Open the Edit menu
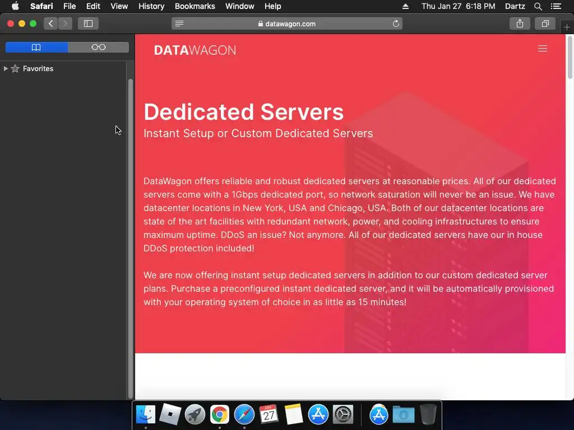This screenshot has width=574, height=430. 93,6
